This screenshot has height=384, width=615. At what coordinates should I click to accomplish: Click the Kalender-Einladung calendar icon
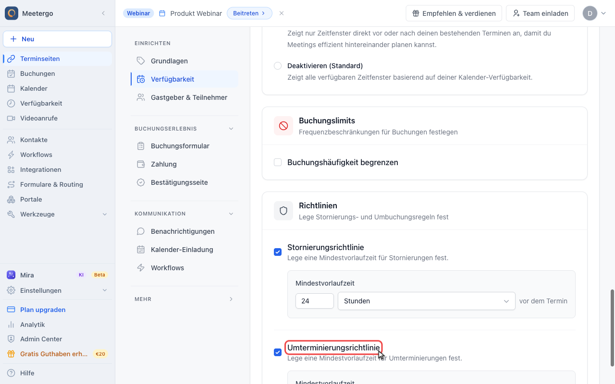[x=141, y=250]
